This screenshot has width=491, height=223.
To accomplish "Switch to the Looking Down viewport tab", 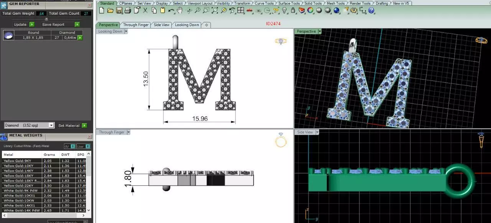I will (x=187, y=25).
